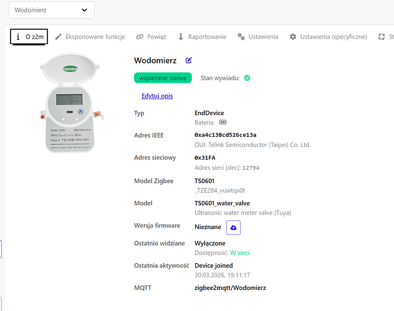This screenshot has height=311, width=394.
Task: Click the decimal network address 12794
Action: click(x=251, y=168)
